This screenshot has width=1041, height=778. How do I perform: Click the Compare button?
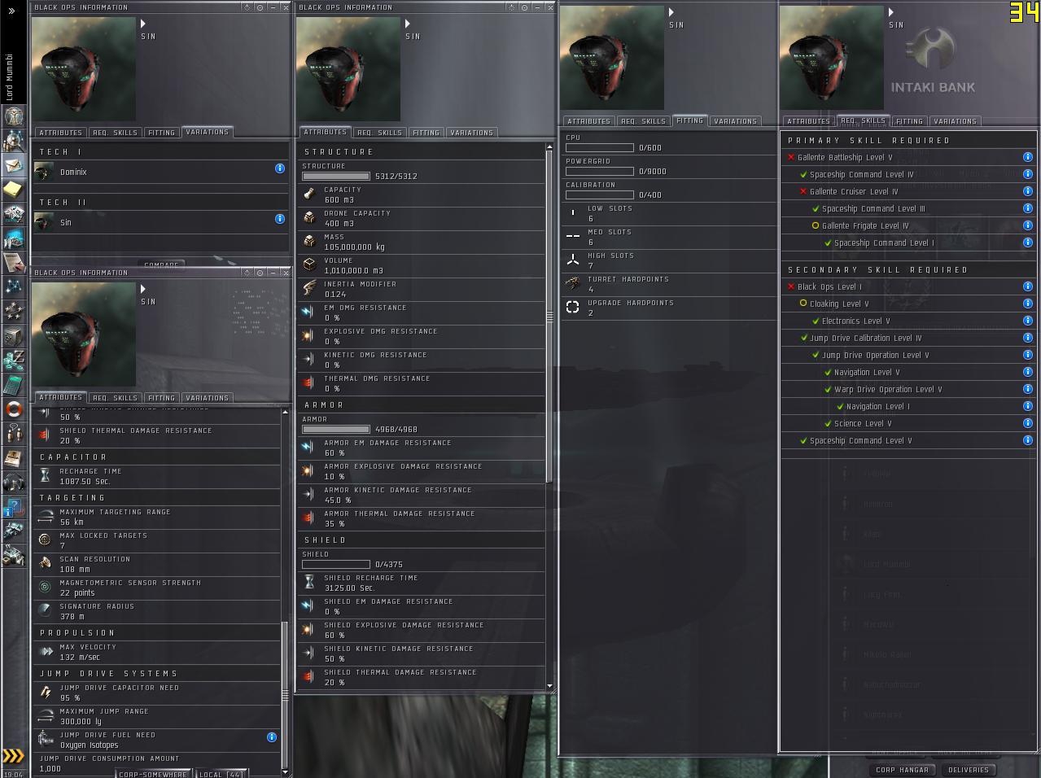click(x=161, y=264)
